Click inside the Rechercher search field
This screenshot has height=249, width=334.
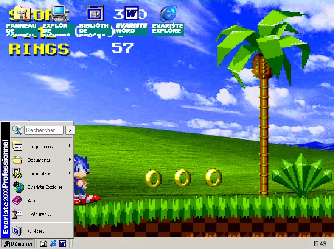click(x=44, y=130)
